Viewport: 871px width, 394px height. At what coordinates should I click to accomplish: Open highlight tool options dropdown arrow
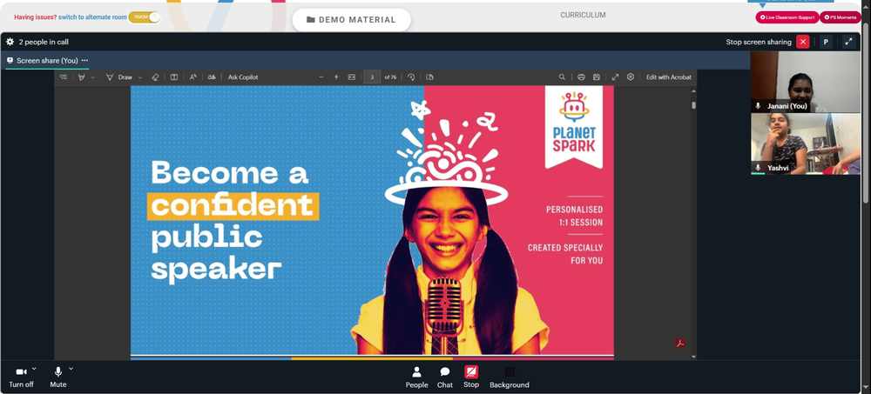[x=93, y=77]
